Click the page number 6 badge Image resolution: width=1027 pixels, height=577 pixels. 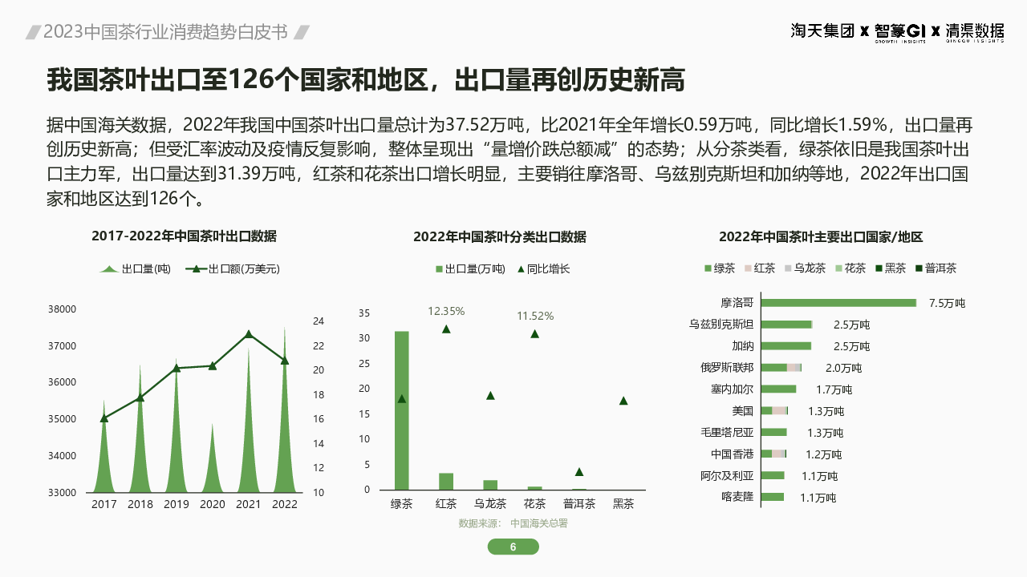(x=513, y=547)
